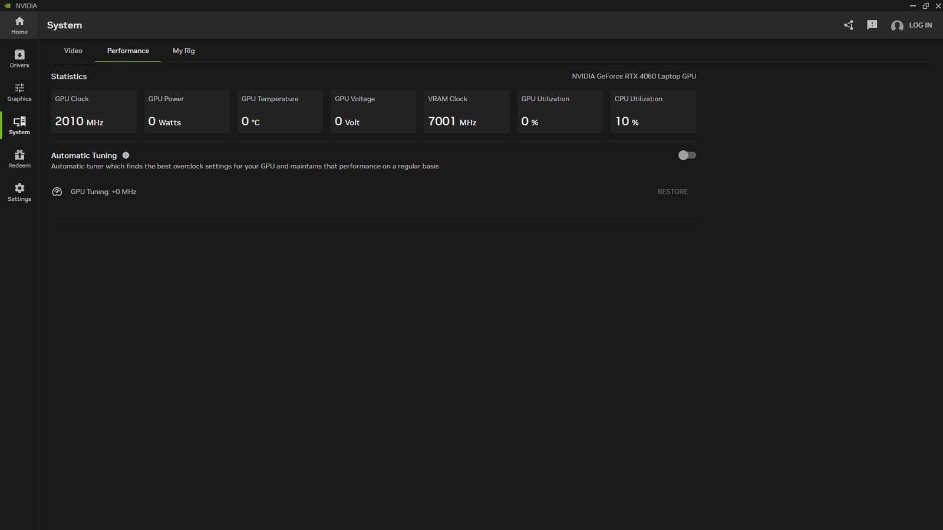Screen dimensions: 943x530
Task: Click the LOG IN button
Action: click(x=920, y=25)
